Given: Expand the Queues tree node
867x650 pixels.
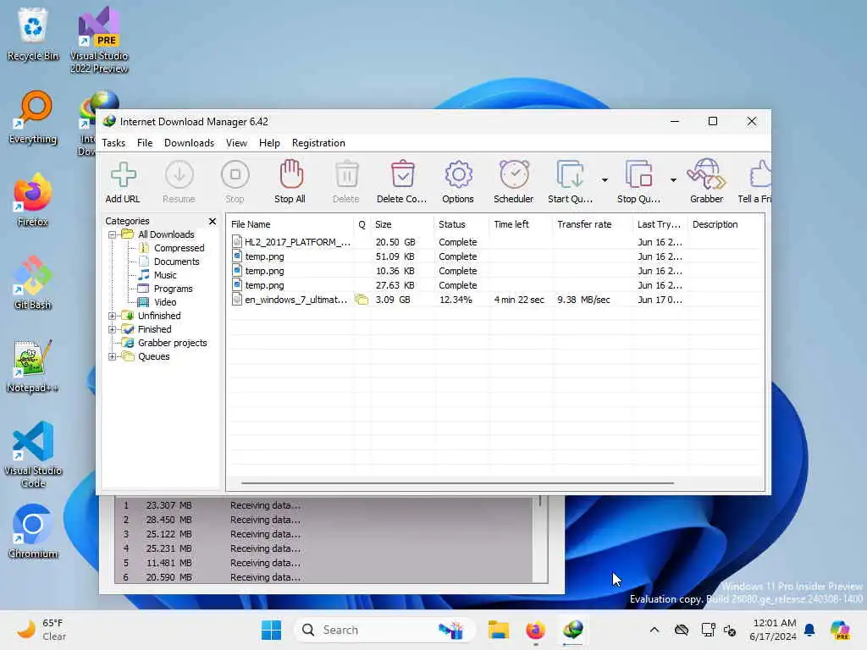Looking at the screenshot, I should [113, 356].
